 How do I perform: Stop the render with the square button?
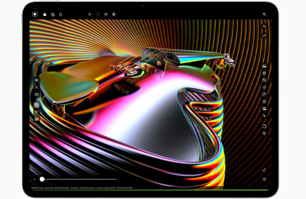[98, 14]
